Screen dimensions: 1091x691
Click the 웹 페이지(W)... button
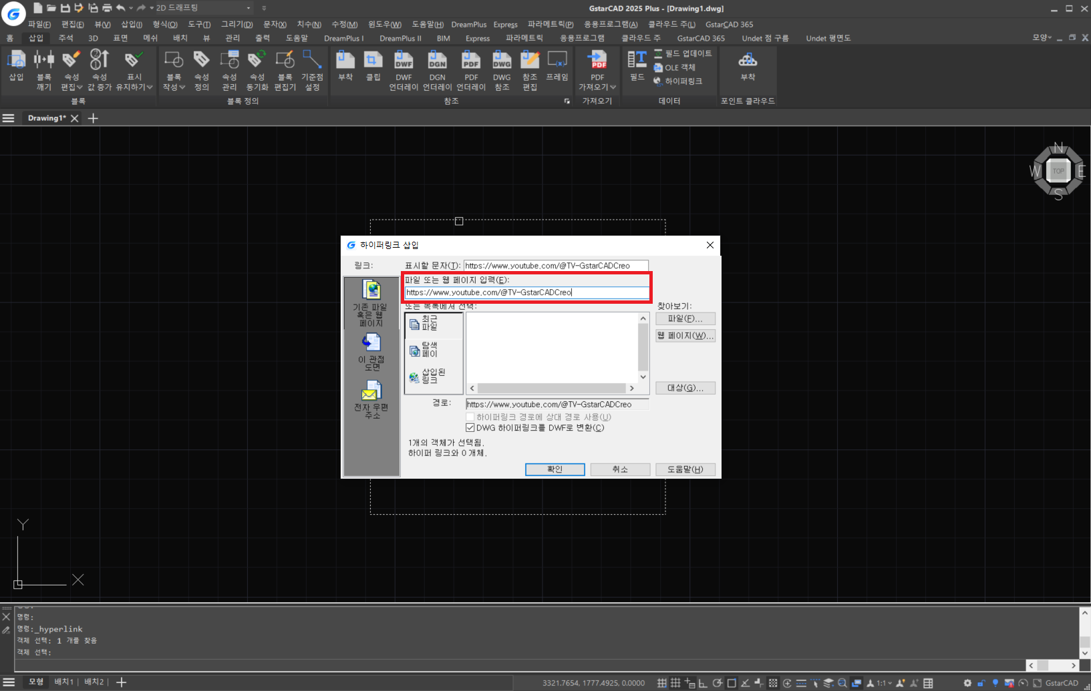(685, 336)
